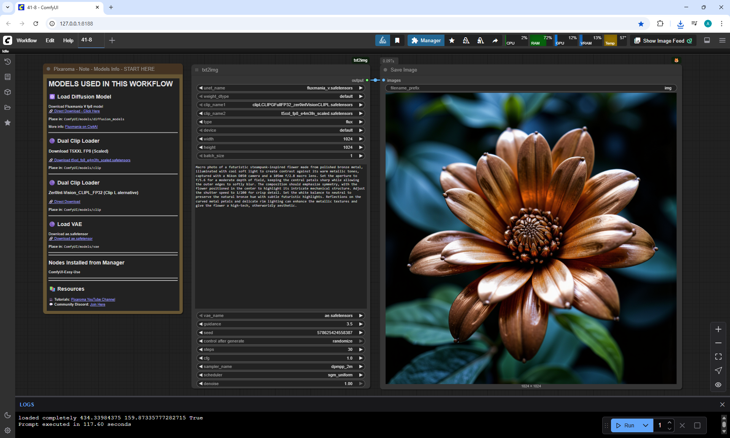The image size is (730, 438).
Task: Click the Manager button
Action: click(426, 40)
